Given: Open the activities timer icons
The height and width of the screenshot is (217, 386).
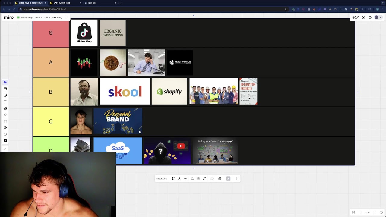Looking at the screenshot, I should [x=356, y=17].
